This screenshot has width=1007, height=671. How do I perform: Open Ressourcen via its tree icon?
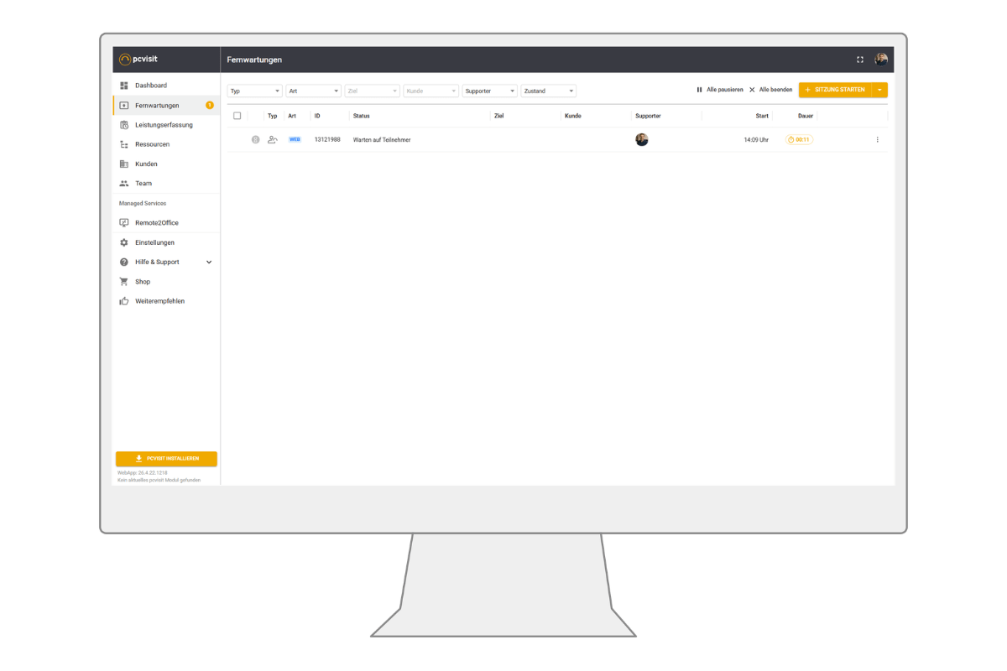(x=124, y=144)
